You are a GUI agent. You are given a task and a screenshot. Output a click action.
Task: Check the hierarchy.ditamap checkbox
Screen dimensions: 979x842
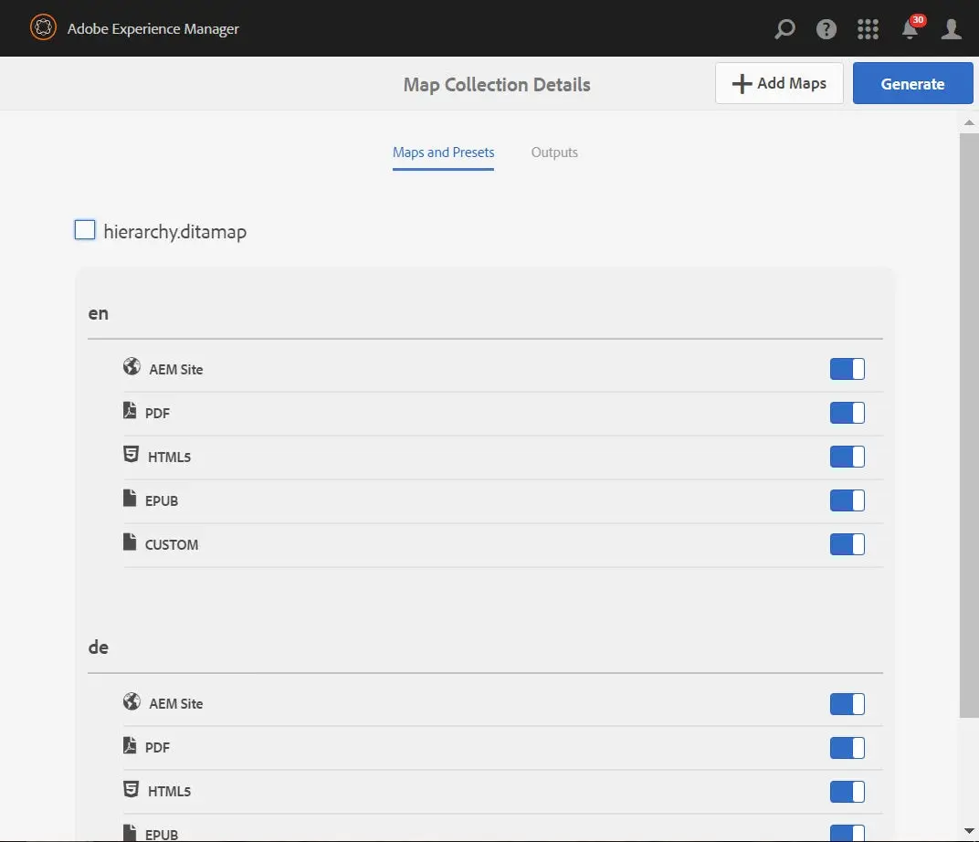(x=84, y=230)
